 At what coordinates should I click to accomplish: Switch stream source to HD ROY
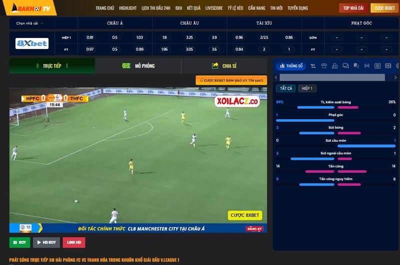(46, 242)
